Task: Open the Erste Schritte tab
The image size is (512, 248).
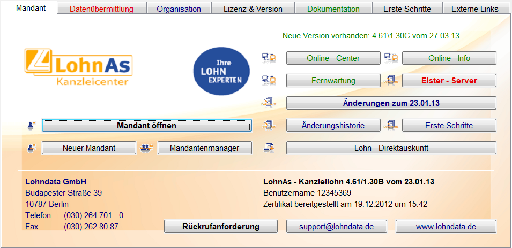Action: [407, 9]
